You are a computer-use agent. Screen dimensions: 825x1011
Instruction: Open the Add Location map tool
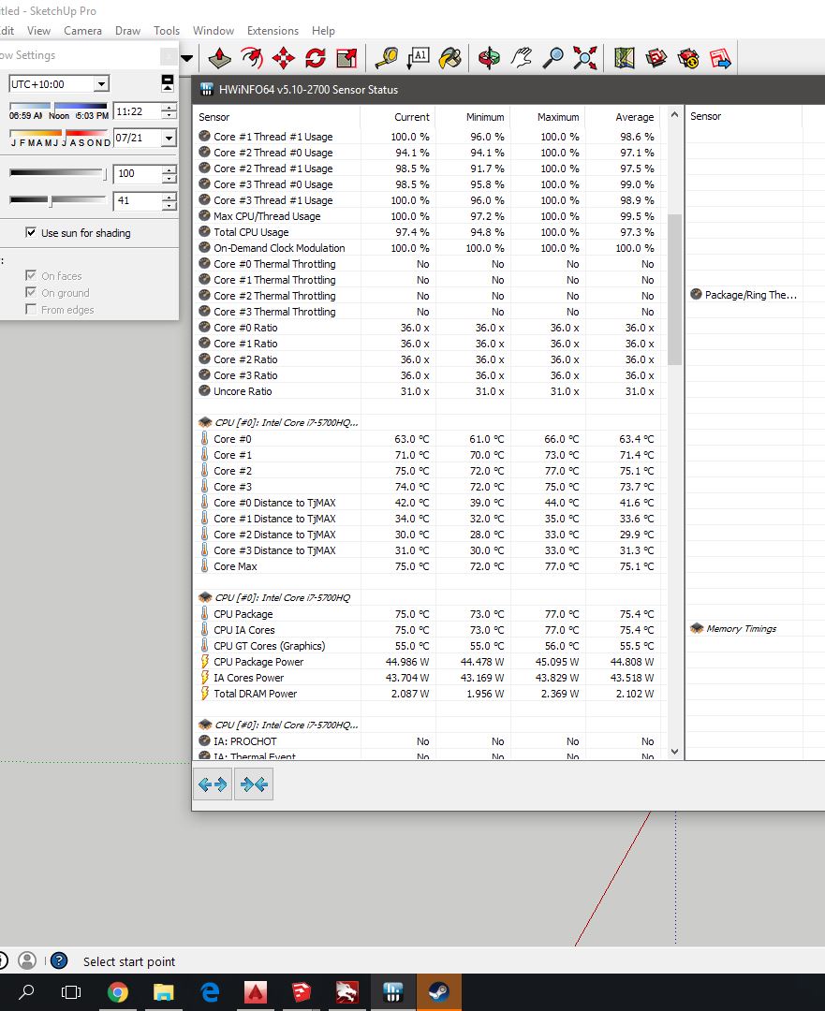point(625,58)
